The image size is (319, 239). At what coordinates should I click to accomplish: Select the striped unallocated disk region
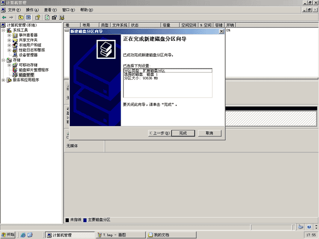click(271, 119)
